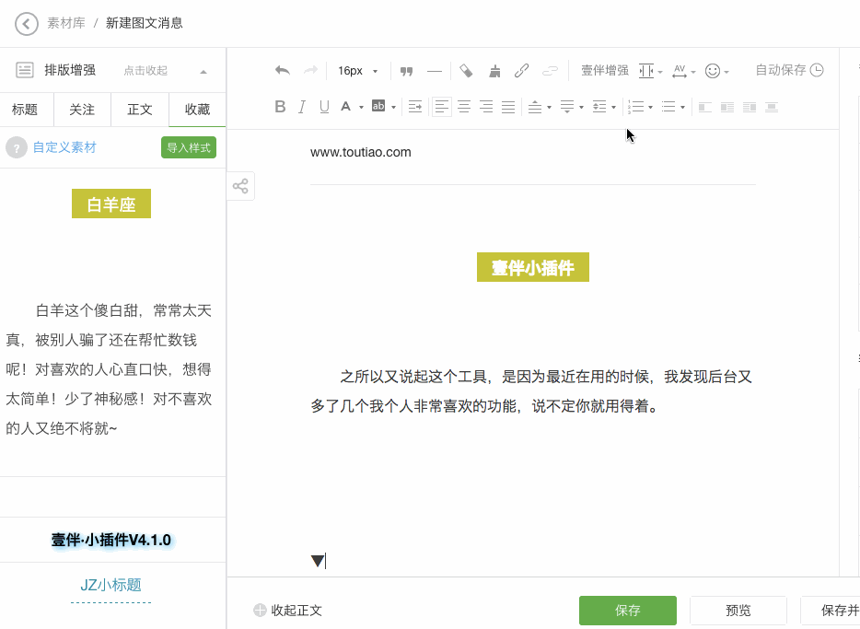This screenshot has width=860, height=629.
Task: Expand the ordered list style dropdown
Action: click(641, 107)
